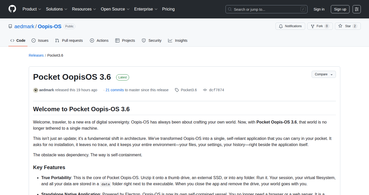Switch to the Insights tab
This screenshot has height=195, width=369.
(178, 40)
